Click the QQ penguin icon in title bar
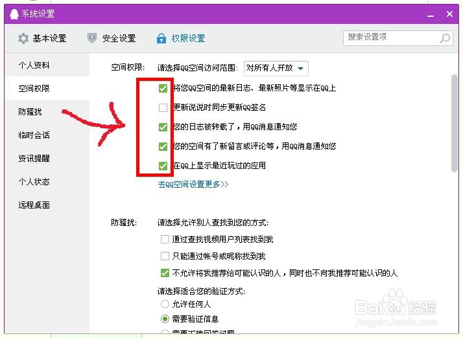This screenshot has height=338, width=463. tap(14, 14)
